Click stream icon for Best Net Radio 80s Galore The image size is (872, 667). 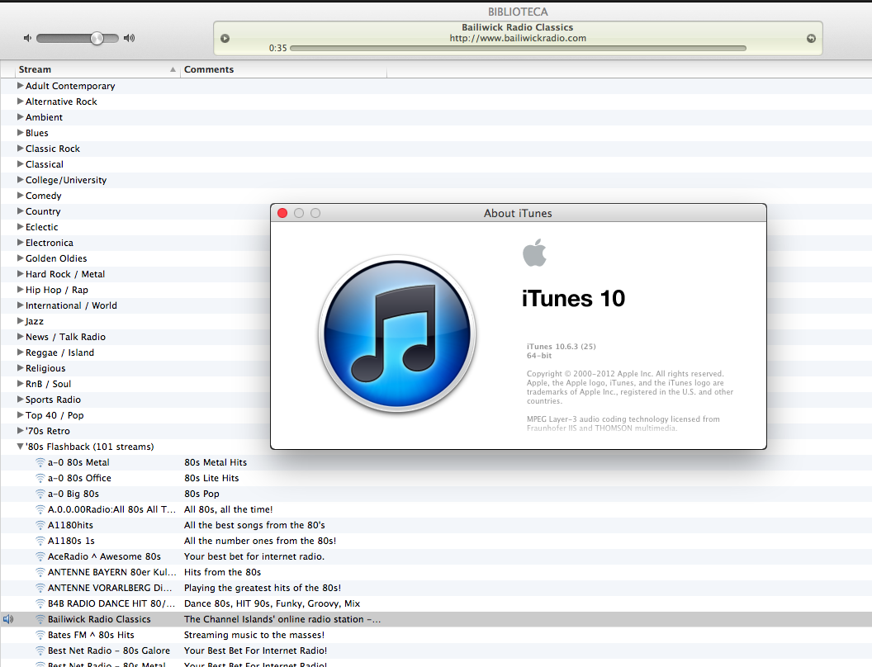[40, 650]
